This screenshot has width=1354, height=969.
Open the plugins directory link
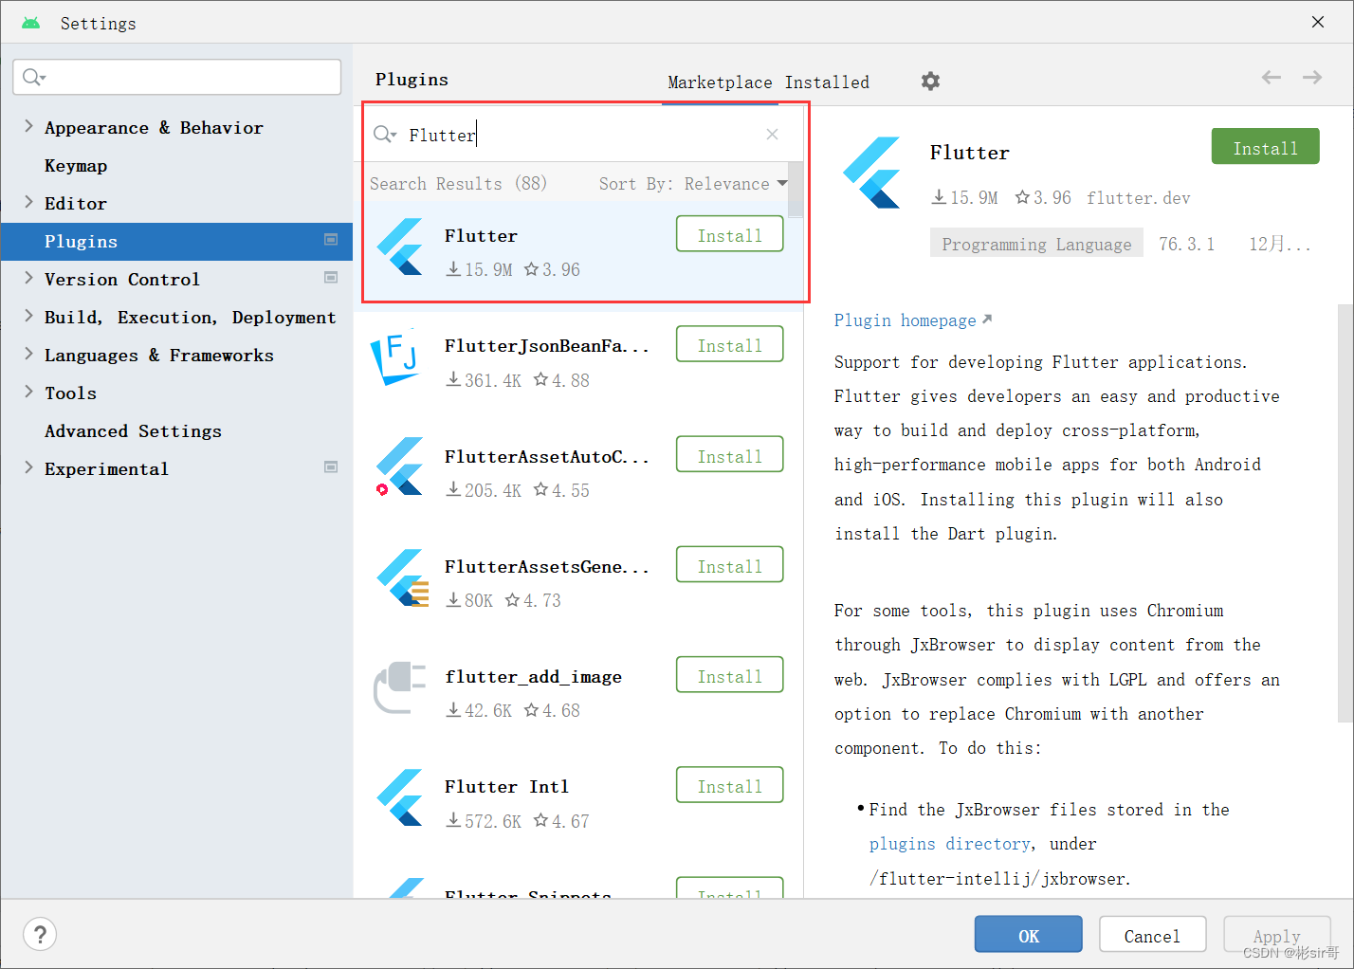(950, 844)
